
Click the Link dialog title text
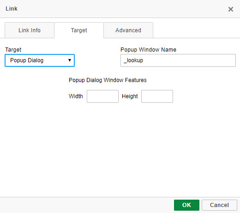pyautogui.click(x=12, y=9)
